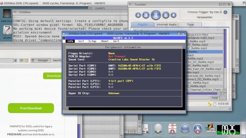Screen dimensions: 246x138
Task: Click the Find button in TuneNet
Action: [x=214, y=98]
